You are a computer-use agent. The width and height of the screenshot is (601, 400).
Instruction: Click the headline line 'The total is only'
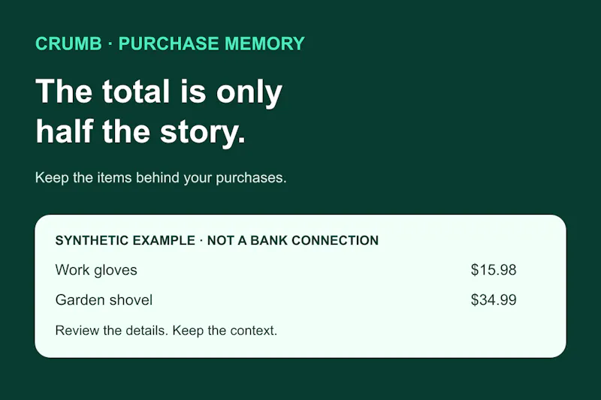point(159,92)
